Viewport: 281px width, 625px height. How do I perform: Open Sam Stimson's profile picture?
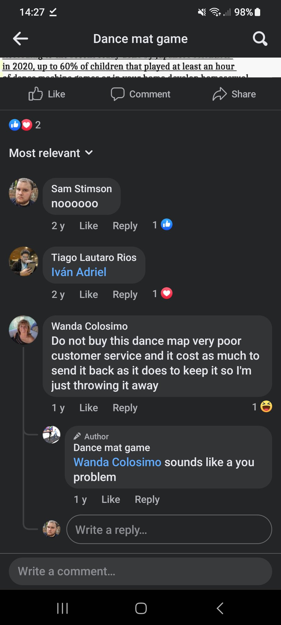[x=23, y=192]
